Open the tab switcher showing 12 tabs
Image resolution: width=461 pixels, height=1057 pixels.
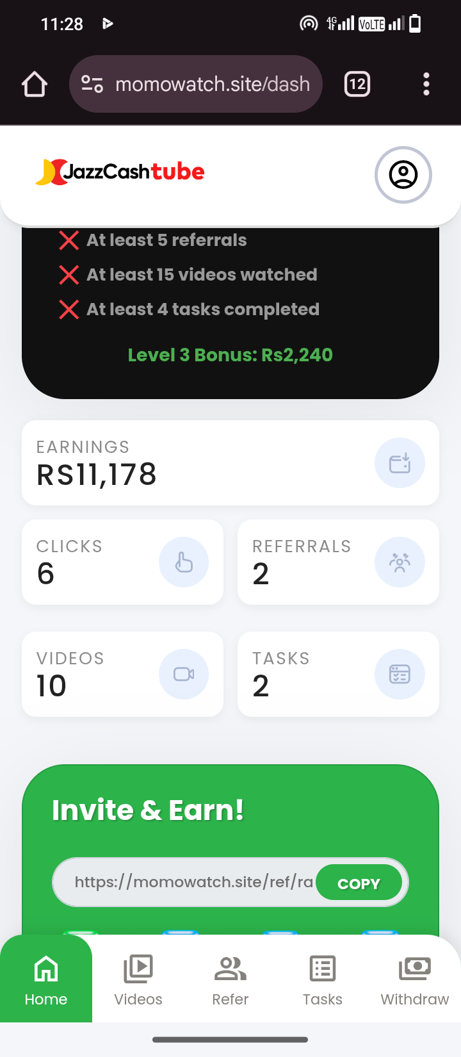coord(357,84)
